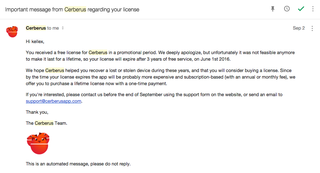
Task: Pin this Cerberus email
Action: (273, 9)
